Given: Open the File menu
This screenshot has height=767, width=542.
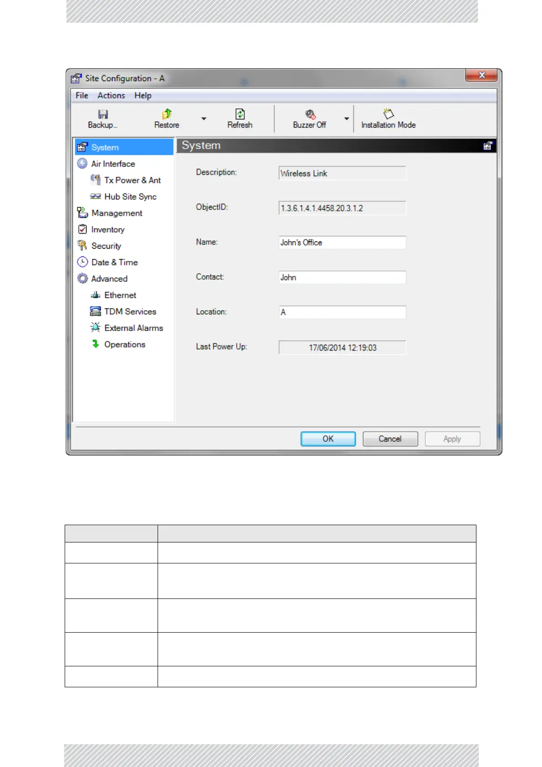Looking at the screenshot, I should click(82, 96).
